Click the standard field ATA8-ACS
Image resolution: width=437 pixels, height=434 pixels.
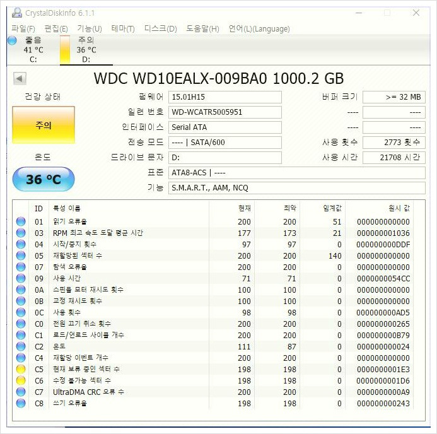(x=297, y=173)
